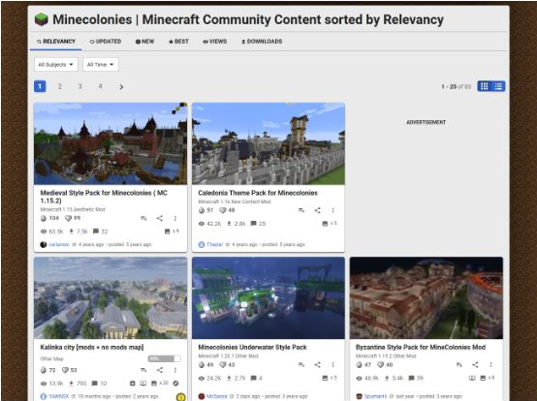This screenshot has height=401, width=537.
Task: Open Minecolonies Underwater Style Pack title link
Action: [252, 348]
